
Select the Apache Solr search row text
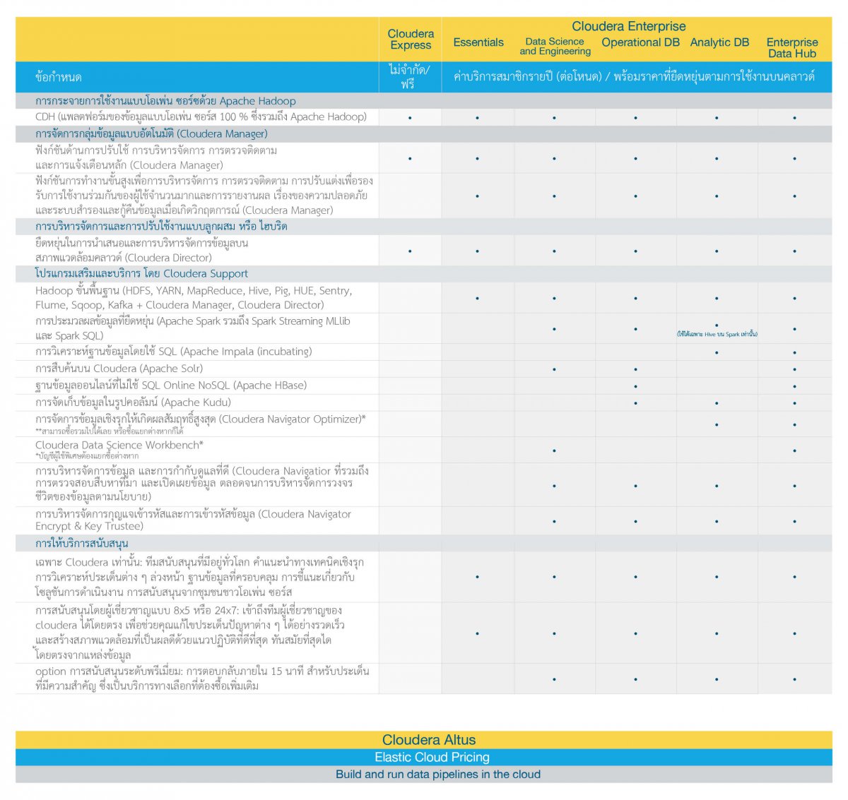(x=119, y=369)
